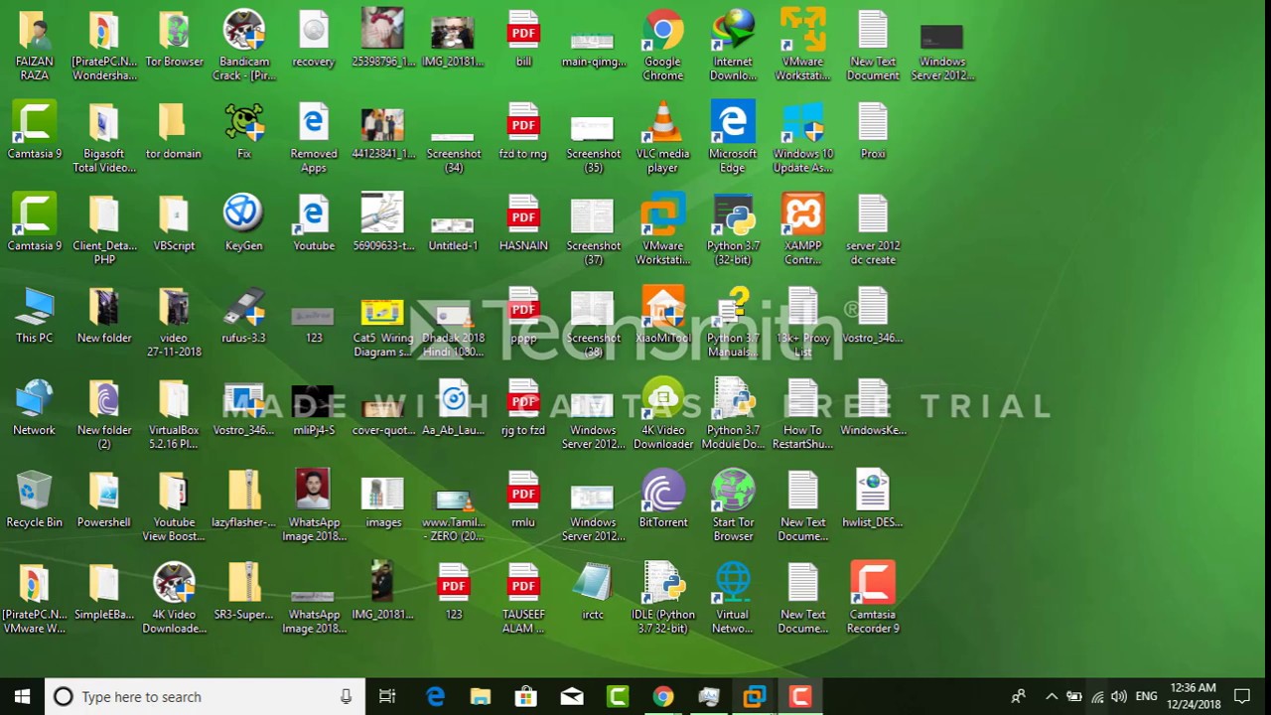1271x715 pixels.
Task: Open the FAIZAN RAZA user folder
Action: [35, 45]
